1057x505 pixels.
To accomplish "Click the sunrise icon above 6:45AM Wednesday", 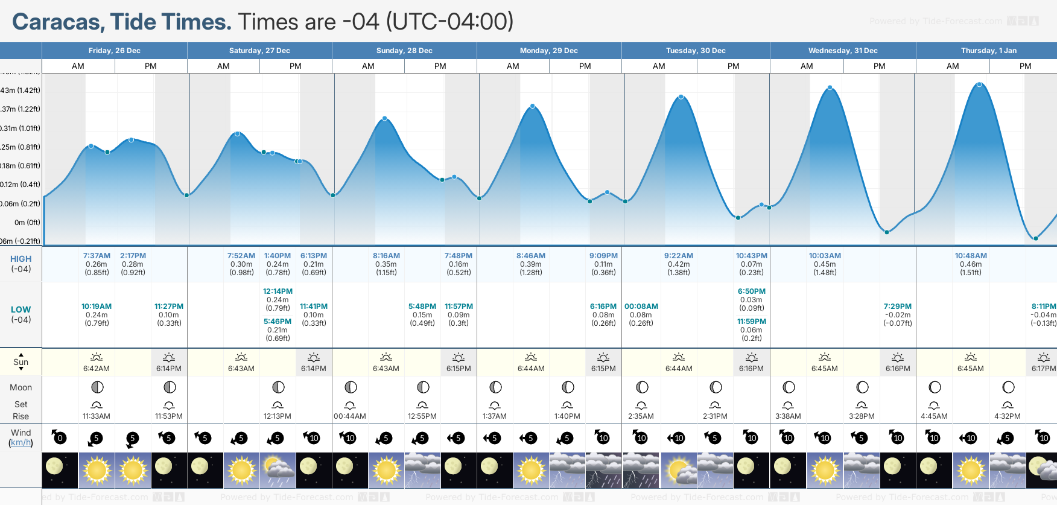I will click(825, 357).
